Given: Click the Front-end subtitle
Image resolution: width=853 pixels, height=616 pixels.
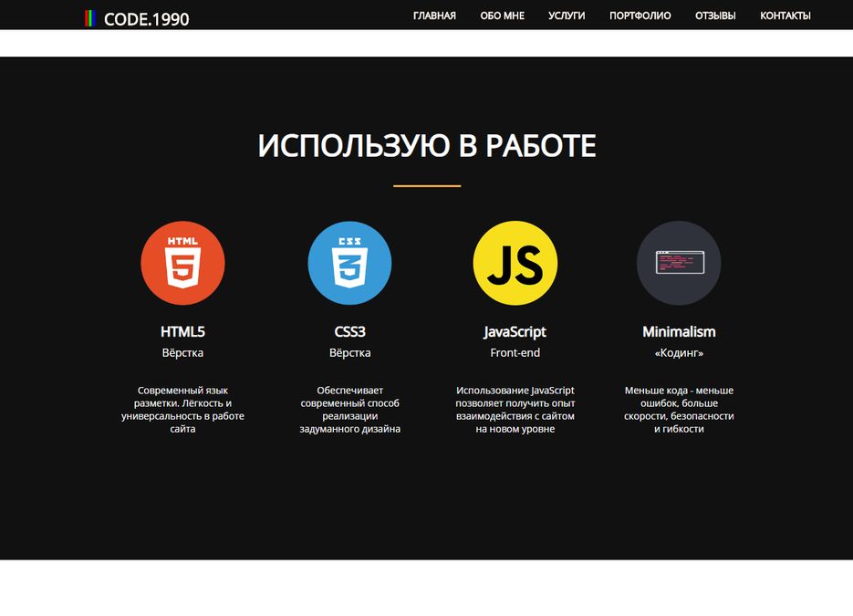Looking at the screenshot, I should coord(515,352).
